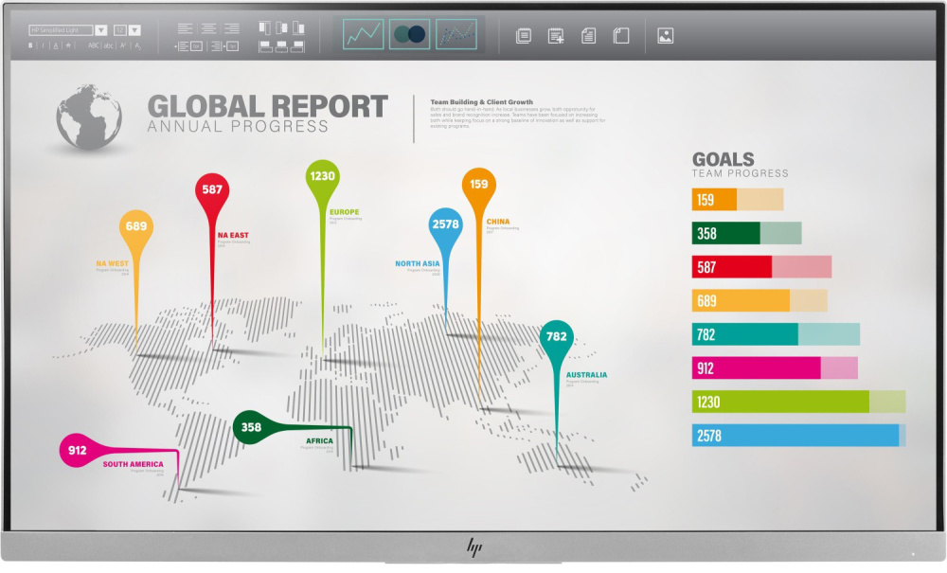Click the insert image icon
The height and width of the screenshot is (573, 947).
pyautogui.click(x=665, y=36)
